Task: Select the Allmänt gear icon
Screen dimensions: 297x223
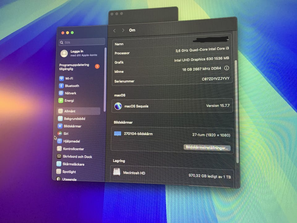Action: point(60,111)
